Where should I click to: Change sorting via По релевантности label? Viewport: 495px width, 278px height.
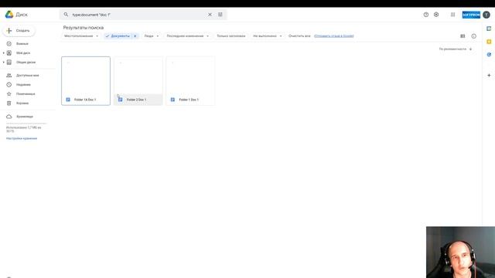click(x=452, y=49)
